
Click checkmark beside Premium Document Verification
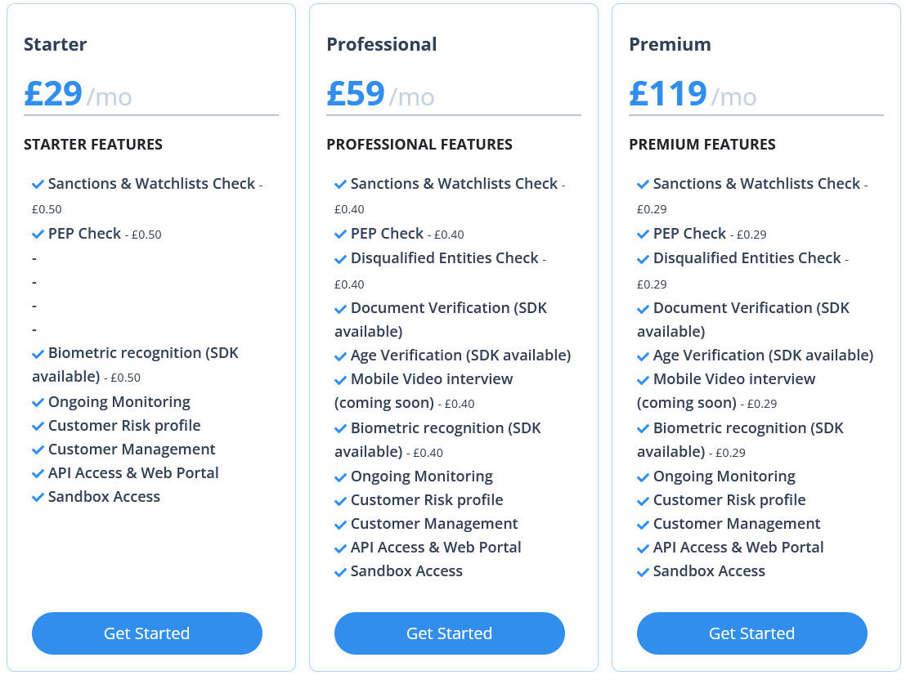coord(643,308)
